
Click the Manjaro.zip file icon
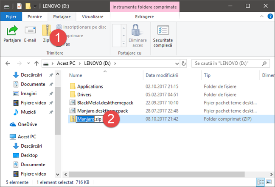[x=73, y=118]
